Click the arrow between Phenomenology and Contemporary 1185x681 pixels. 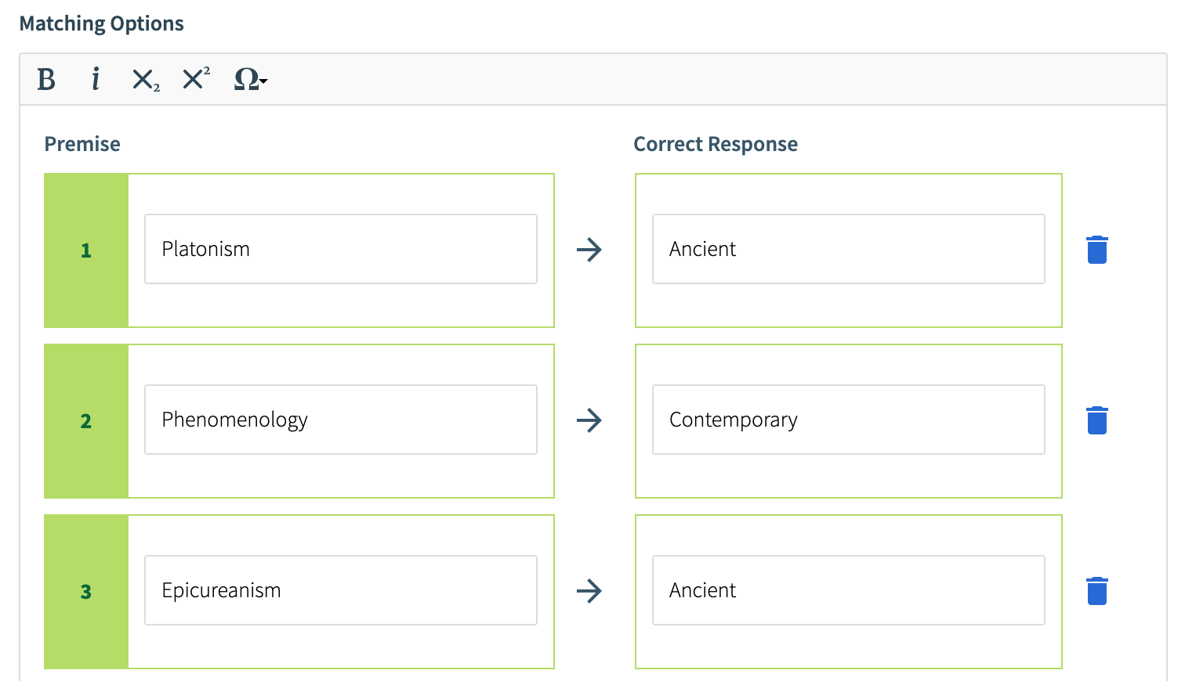(589, 420)
